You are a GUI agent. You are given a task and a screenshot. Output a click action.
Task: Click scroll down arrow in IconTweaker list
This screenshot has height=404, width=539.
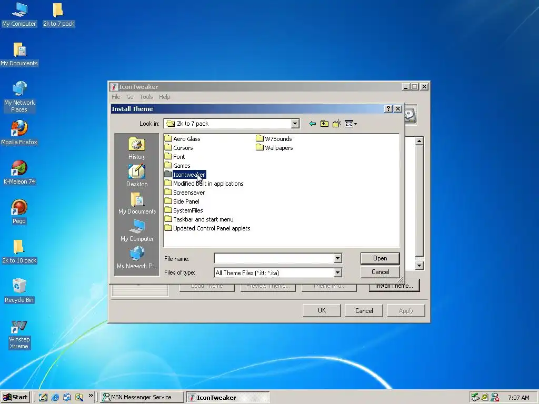click(419, 265)
